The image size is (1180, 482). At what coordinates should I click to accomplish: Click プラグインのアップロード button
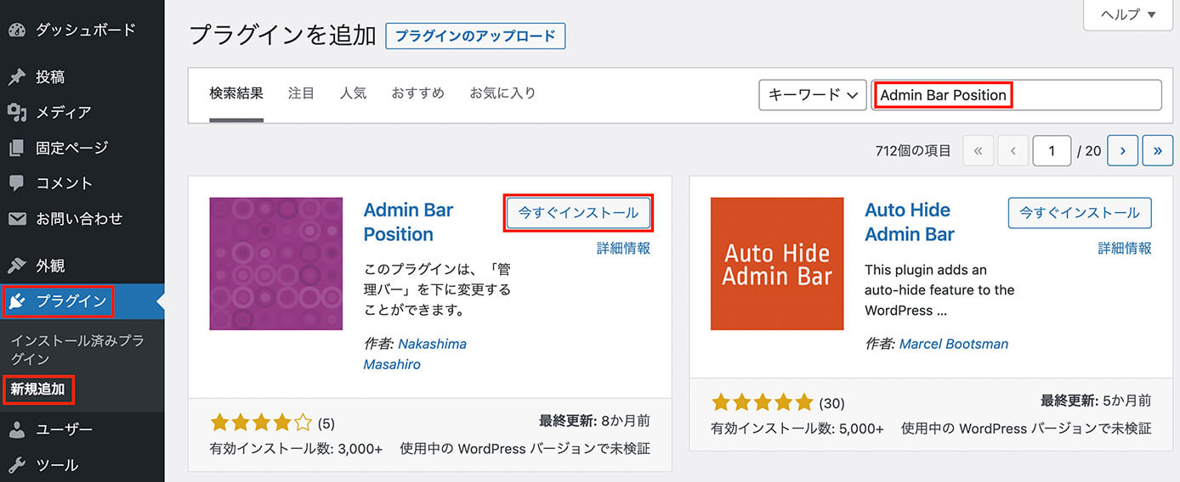475,36
